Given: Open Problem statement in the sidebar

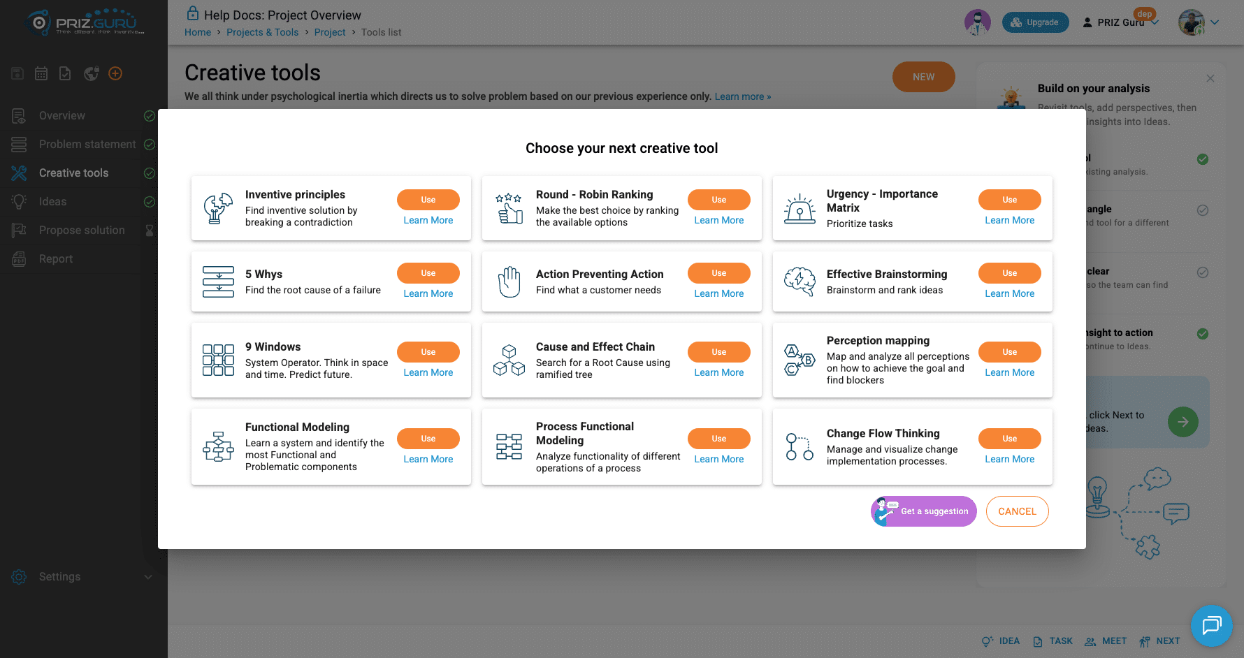Looking at the screenshot, I should [82, 145].
